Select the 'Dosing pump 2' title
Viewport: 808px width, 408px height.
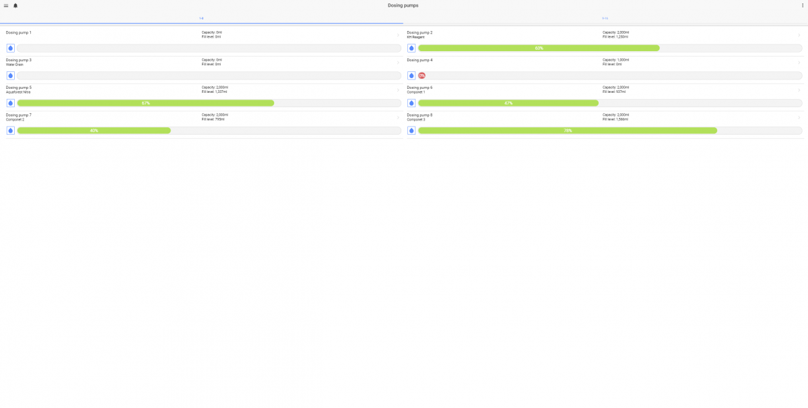point(420,32)
